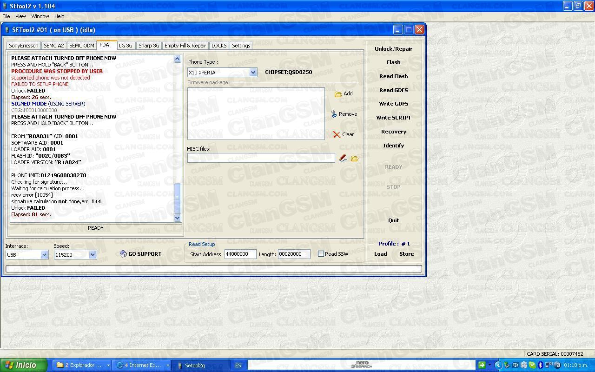
Task: Open the MISC files browse folder icon
Action: 355,159
